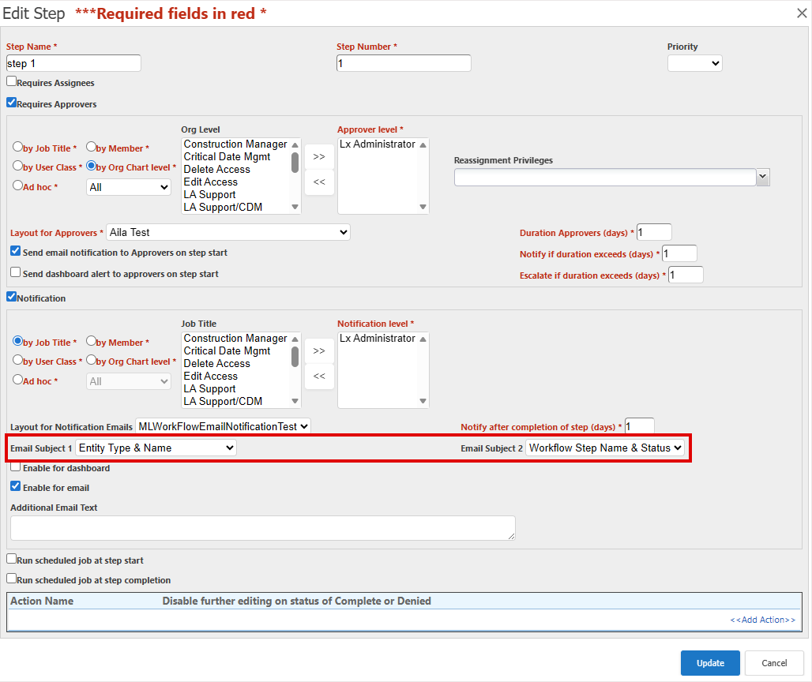Enable Run scheduled job at step start
Screen dimensions: 812x682
pos(11,559)
